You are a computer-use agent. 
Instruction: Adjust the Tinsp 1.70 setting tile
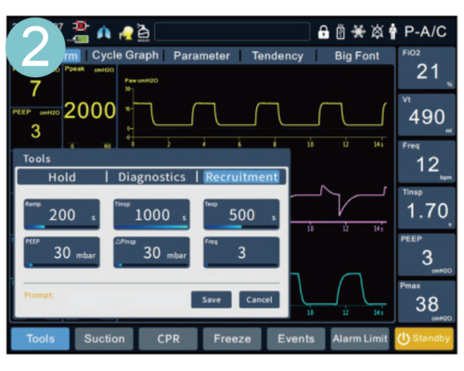click(427, 208)
